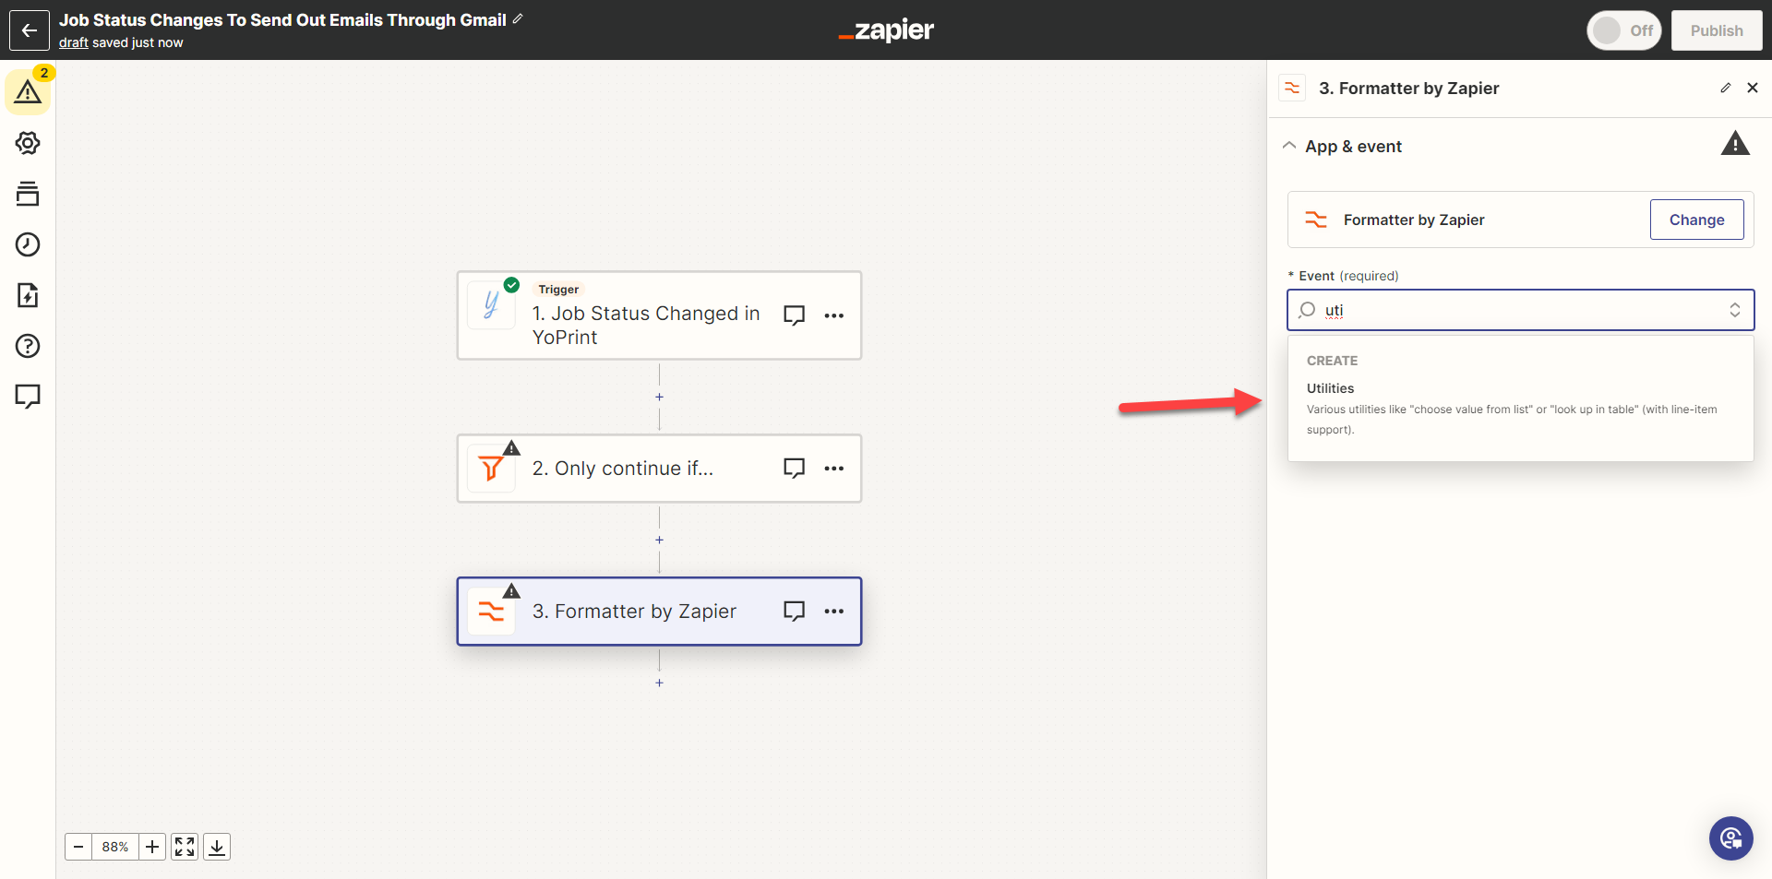Export canvas with download icon

coord(217,847)
